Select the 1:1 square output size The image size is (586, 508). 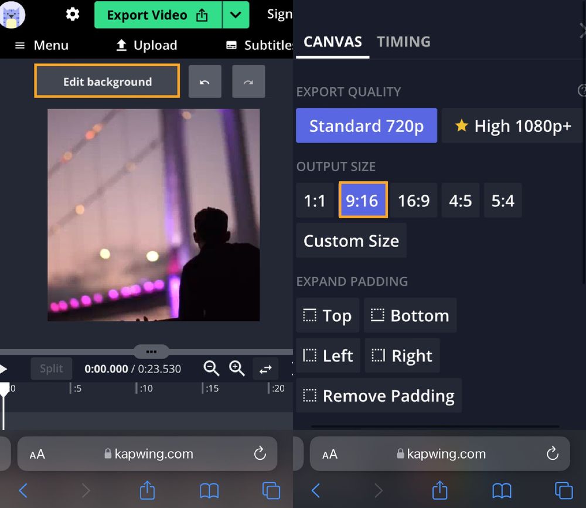(315, 200)
